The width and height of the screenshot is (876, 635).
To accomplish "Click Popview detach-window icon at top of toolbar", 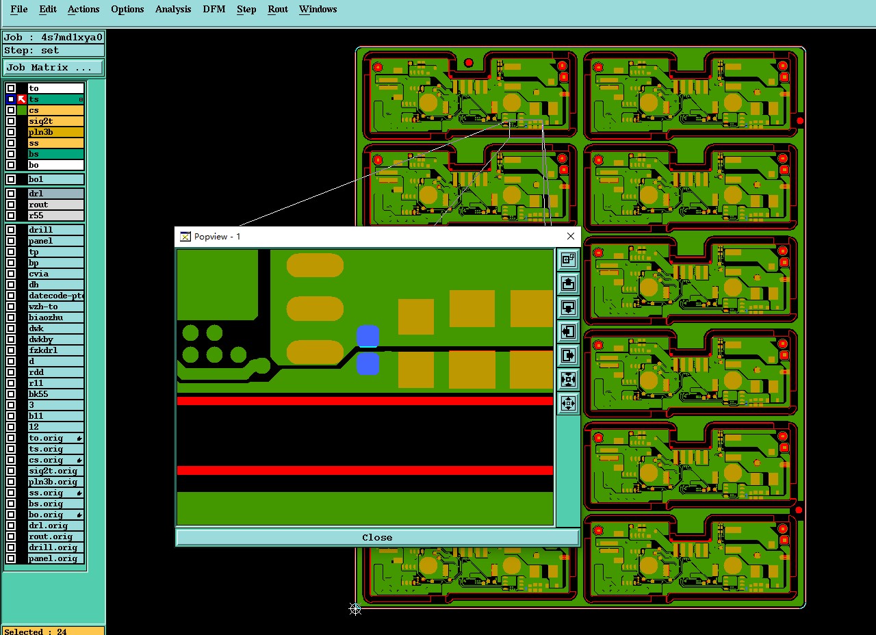I will (x=568, y=259).
